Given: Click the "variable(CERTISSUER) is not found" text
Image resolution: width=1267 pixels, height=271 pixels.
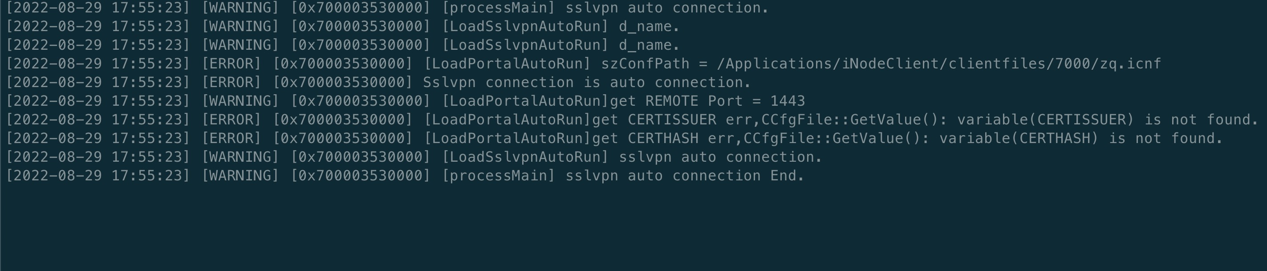Looking at the screenshot, I should (1107, 120).
